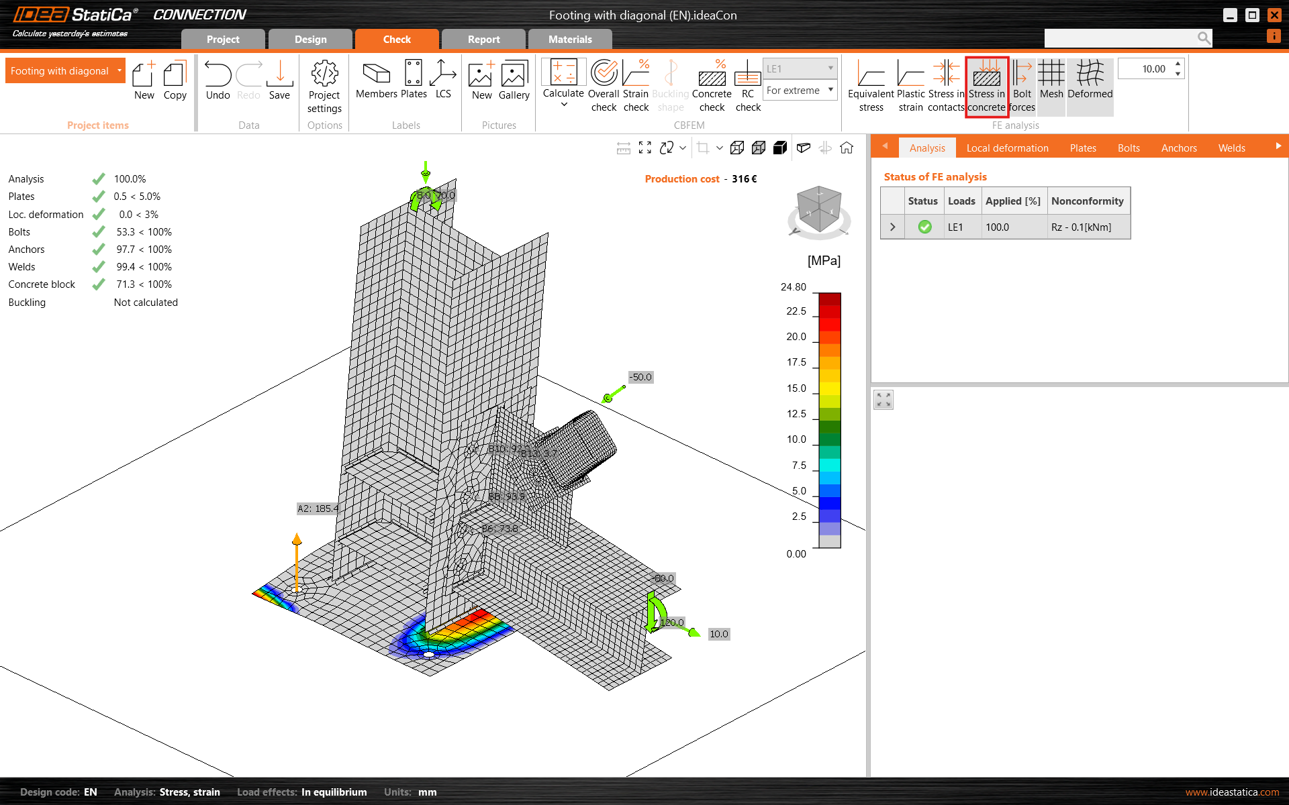Toggle perspective view icon
Screen dimensions: 1289x805
(803, 148)
